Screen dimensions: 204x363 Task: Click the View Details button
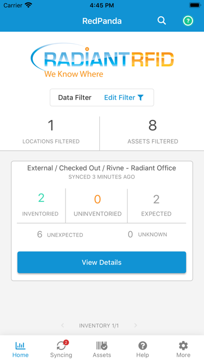pos(101,262)
